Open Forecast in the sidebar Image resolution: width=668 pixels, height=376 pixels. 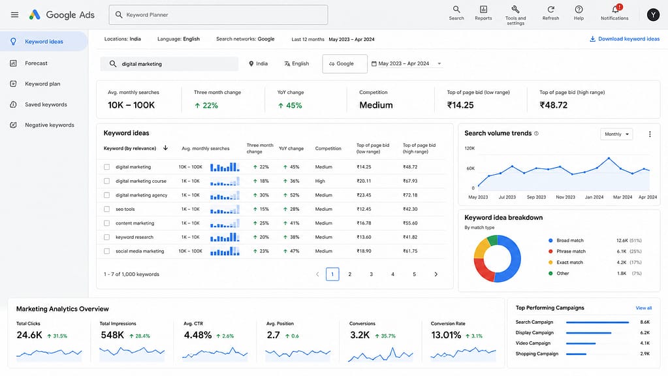(36, 63)
